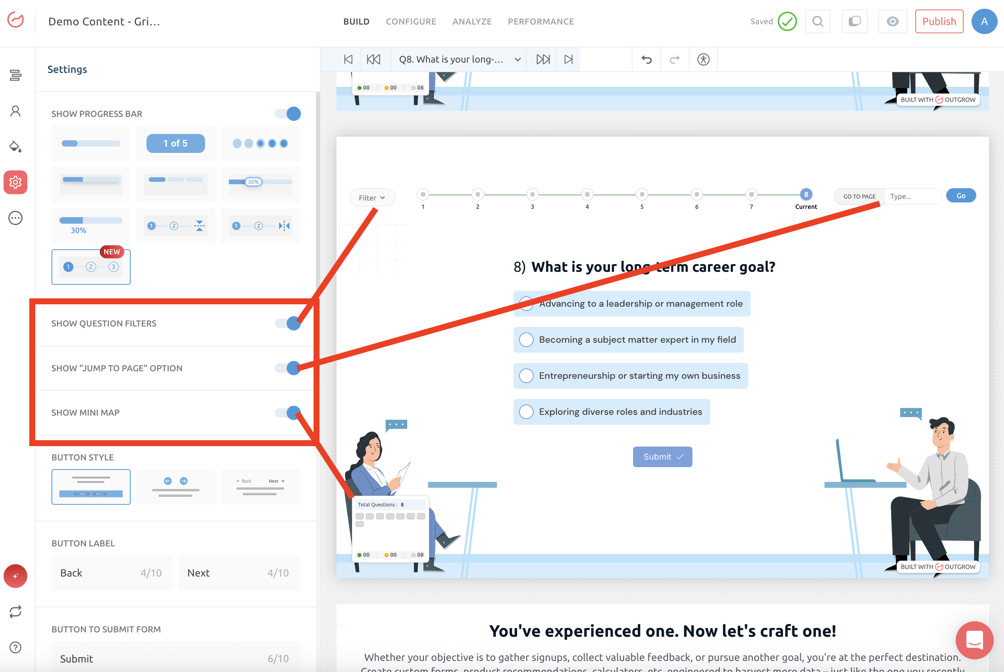Go to previous section double-arrow icon
Screen dimensions: 1004x672
[373, 59]
